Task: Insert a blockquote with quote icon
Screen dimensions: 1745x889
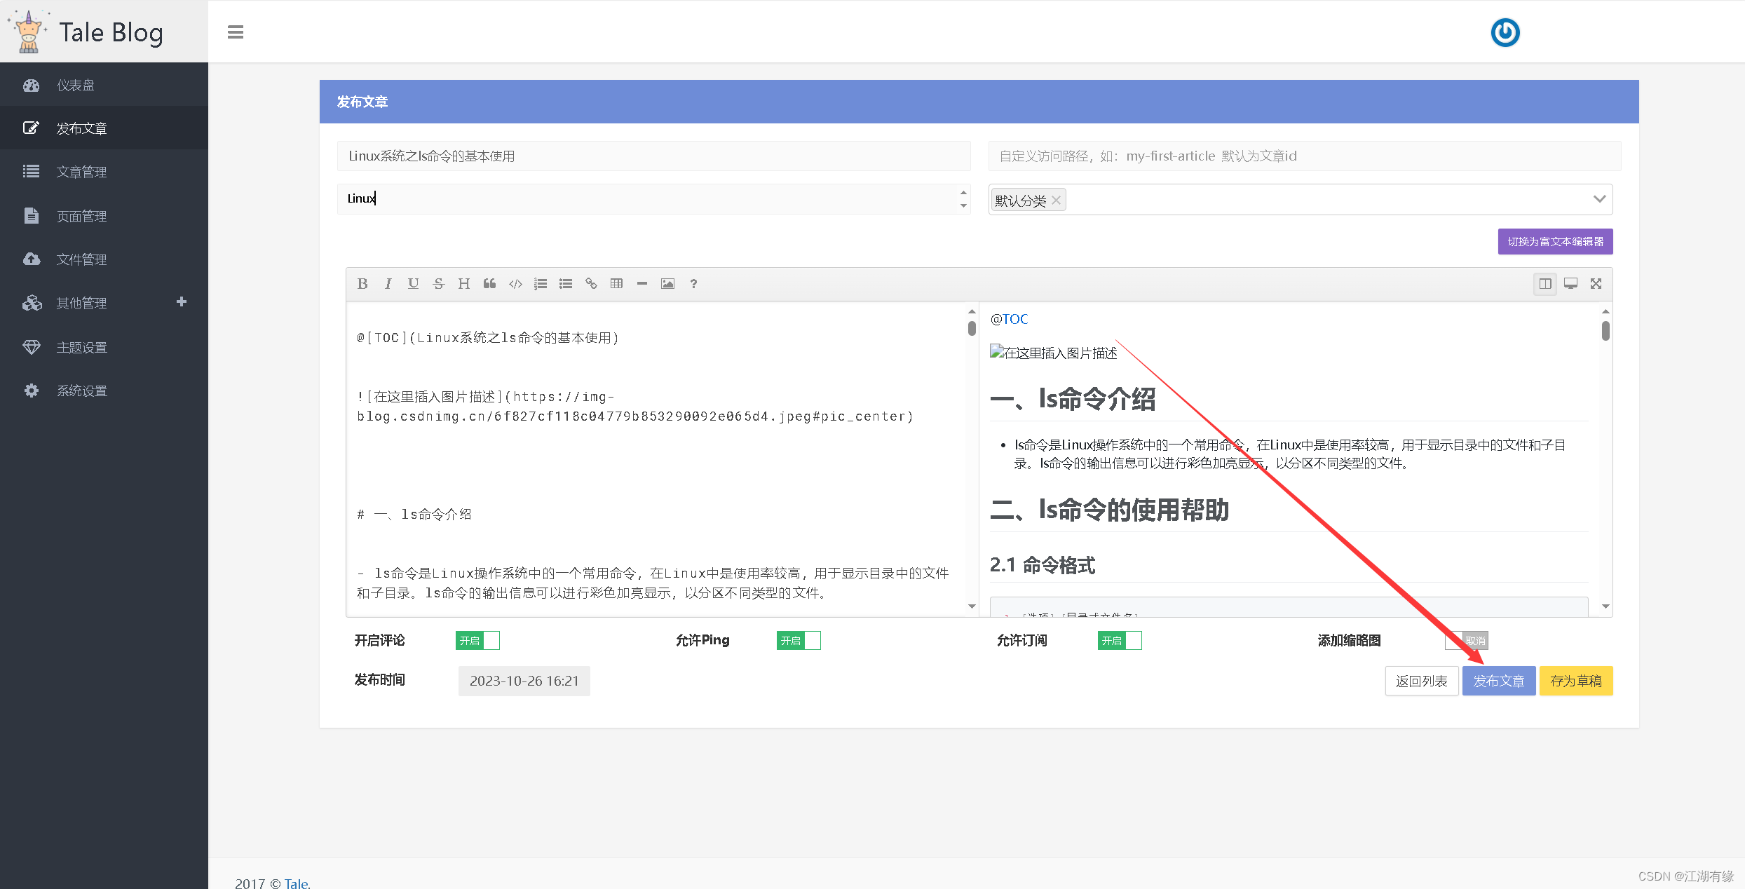Action: point(489,284)
